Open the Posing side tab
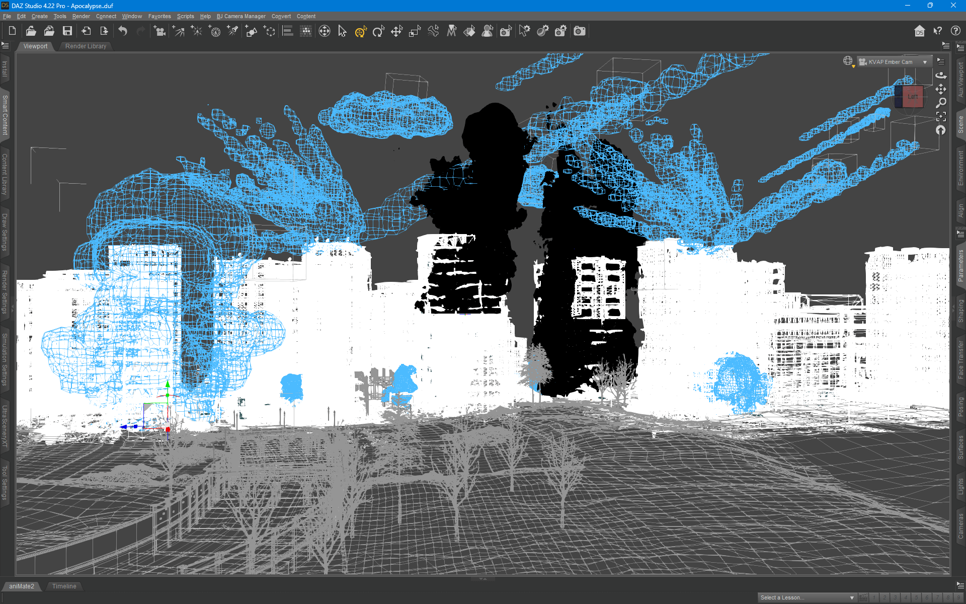This screenshot has height=604, width=966. (960, 407)
